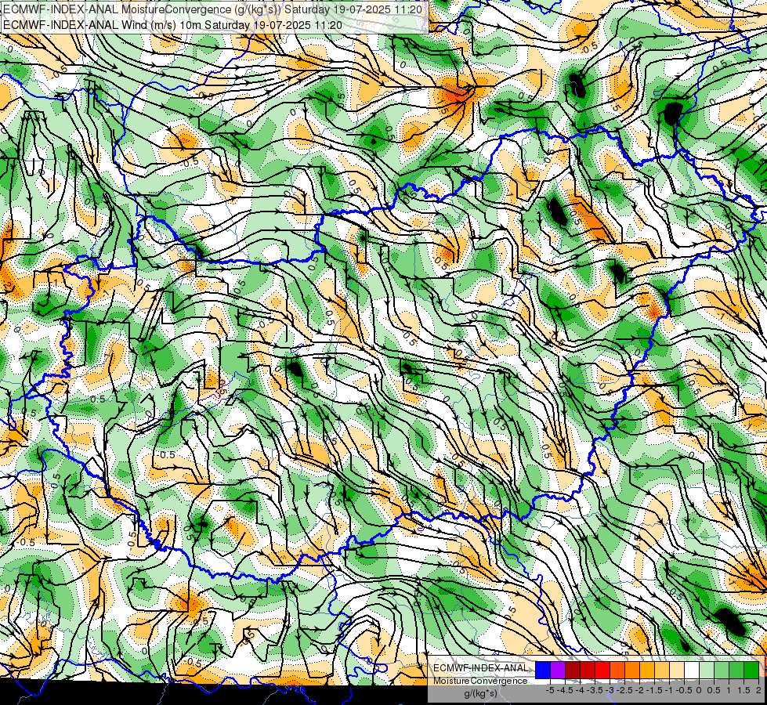
Task: Click the purple legend swatch above -4.5
Action: (558, 671)
